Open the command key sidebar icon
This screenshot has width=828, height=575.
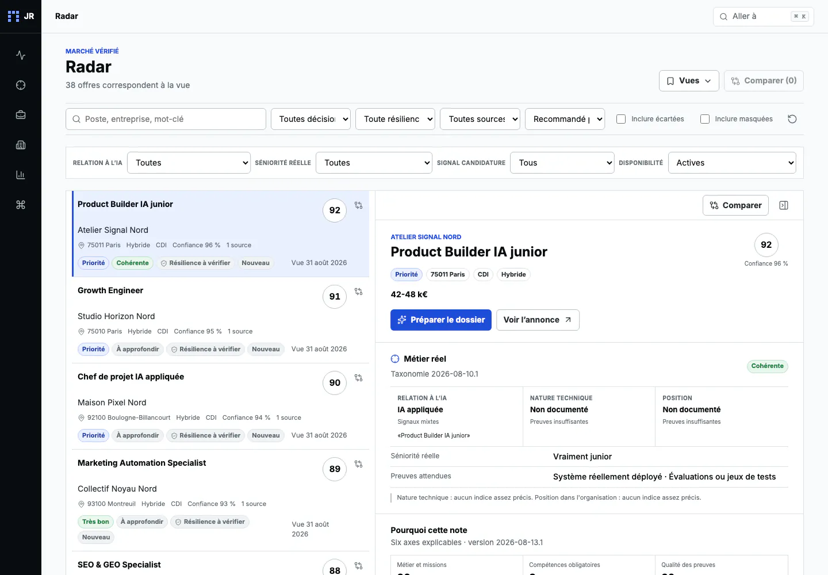pyautogui.click(x=21, y=205)
